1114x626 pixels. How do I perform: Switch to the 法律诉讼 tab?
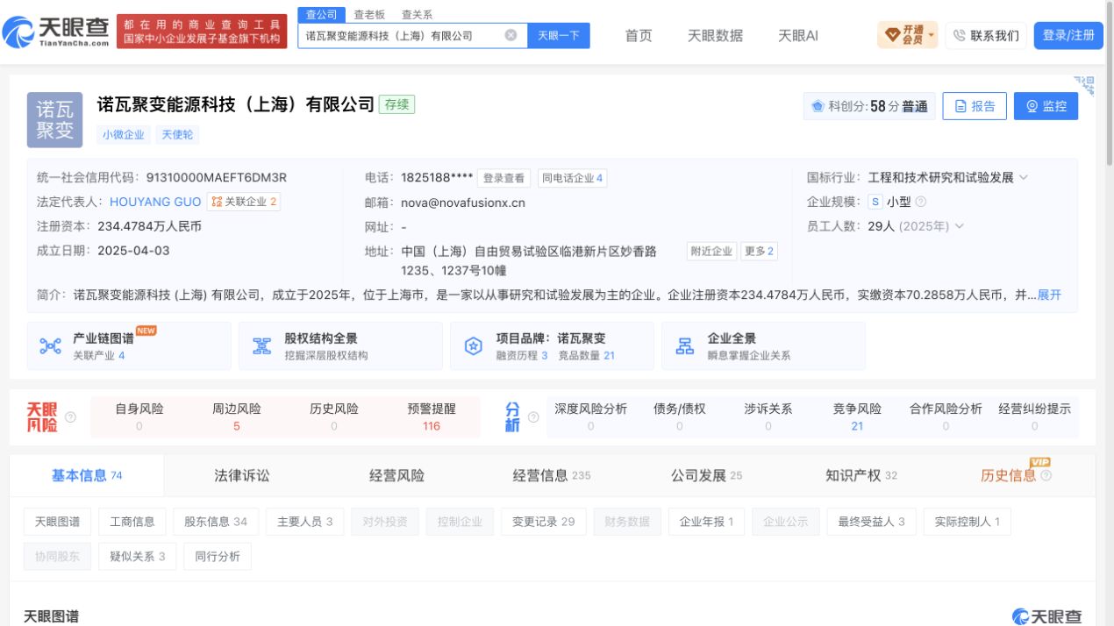(x=242, y=475)
